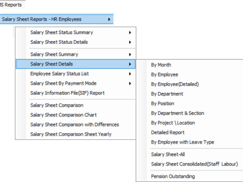Open Salary Sheet Comparison Chart
The image size is (243, 182).
point(63,115)
